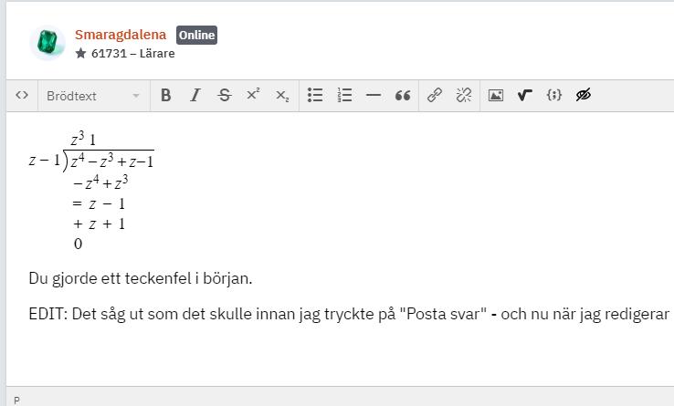This screenshot has height=406, width=674.
Task: Click the emerald profile avatar
Action: tap(47, 43)
